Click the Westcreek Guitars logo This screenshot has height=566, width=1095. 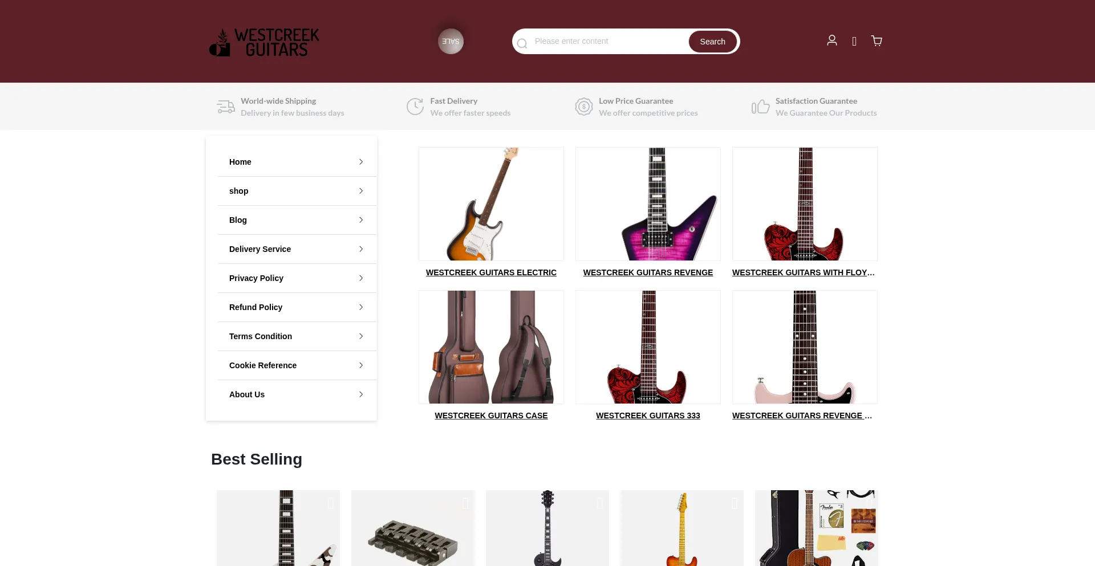(264, 42)
